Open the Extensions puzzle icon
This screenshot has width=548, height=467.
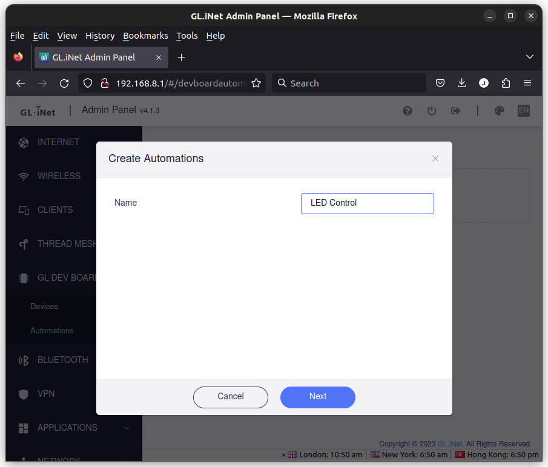pyautogui.click(x=506, y=83)
